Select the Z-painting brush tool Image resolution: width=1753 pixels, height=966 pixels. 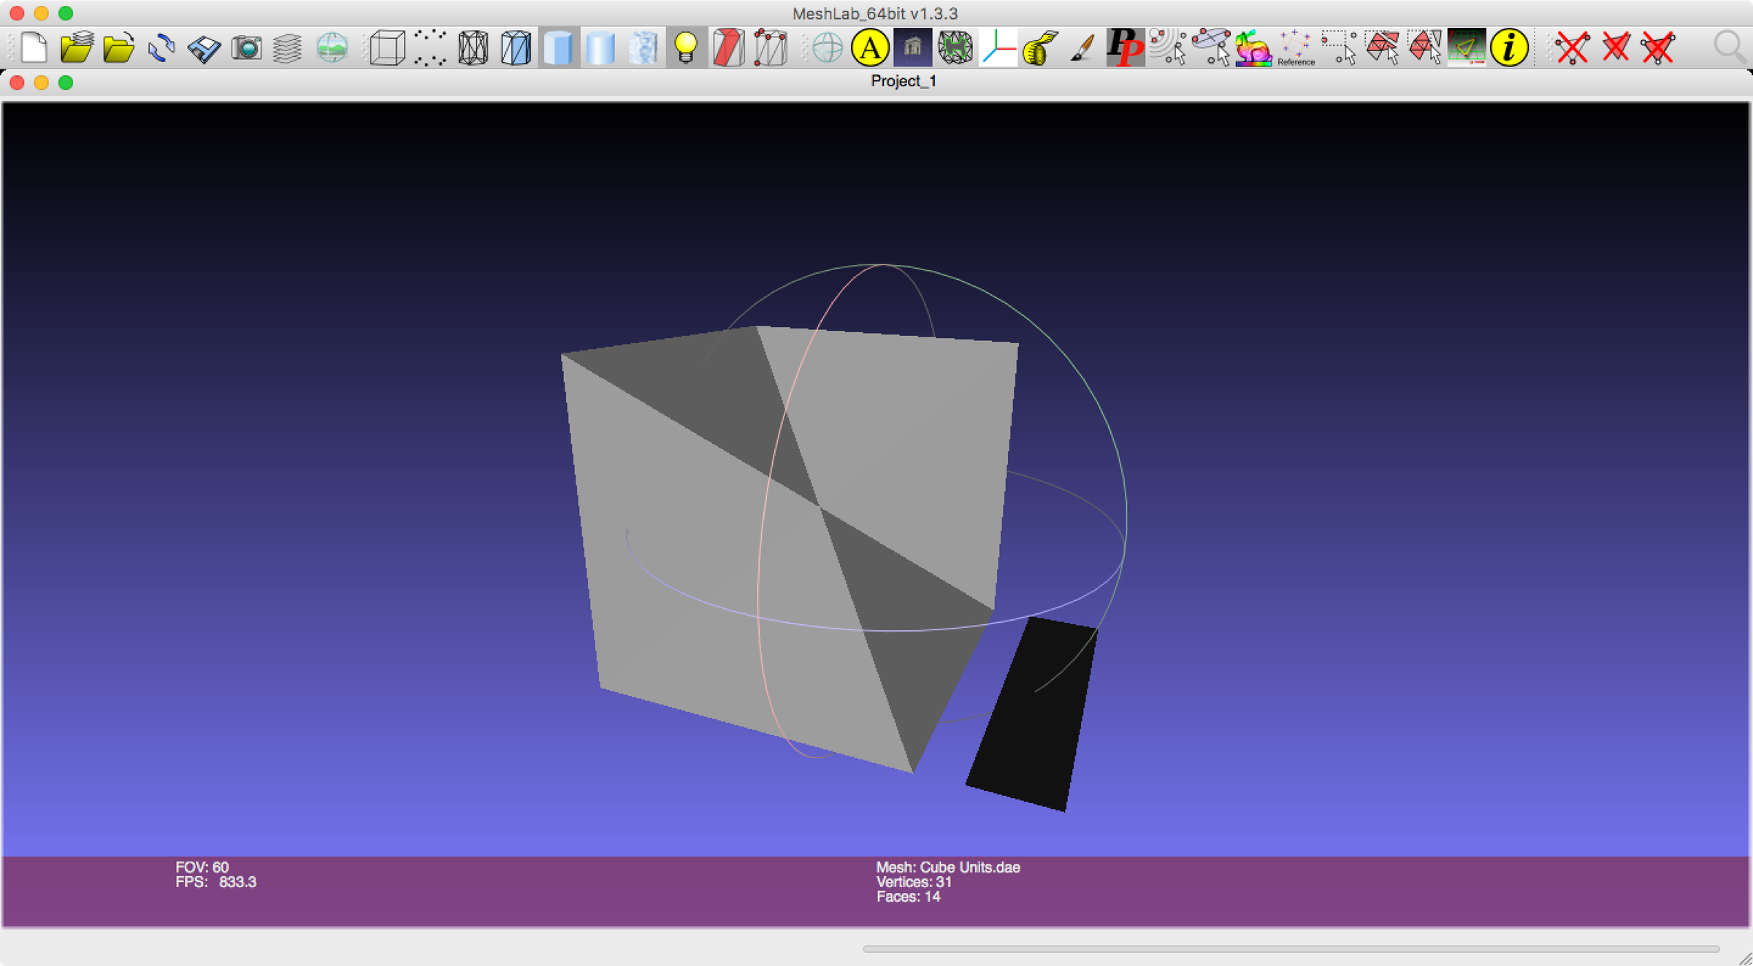1082,48
